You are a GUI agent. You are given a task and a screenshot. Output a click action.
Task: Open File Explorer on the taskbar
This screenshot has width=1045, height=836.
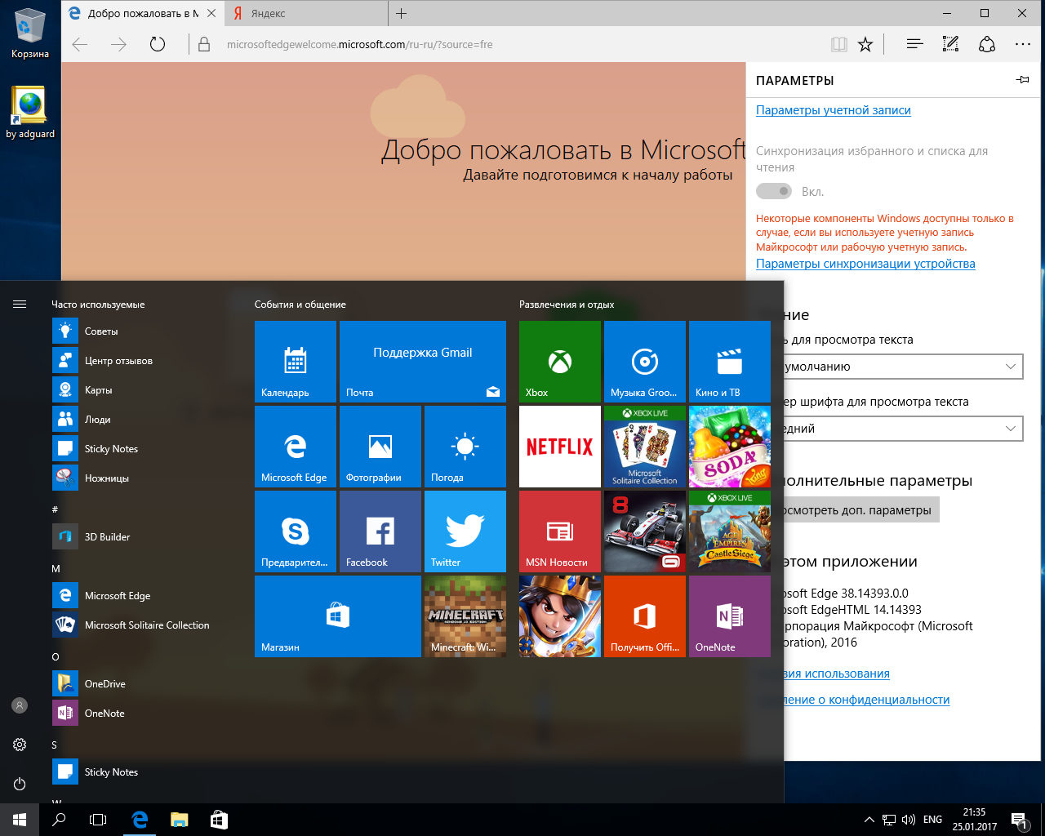(180, 820)
